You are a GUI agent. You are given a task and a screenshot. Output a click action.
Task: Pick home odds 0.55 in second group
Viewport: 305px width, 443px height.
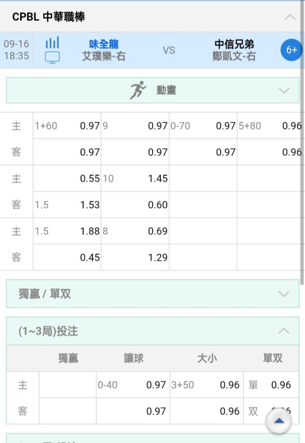pos(67,178)
